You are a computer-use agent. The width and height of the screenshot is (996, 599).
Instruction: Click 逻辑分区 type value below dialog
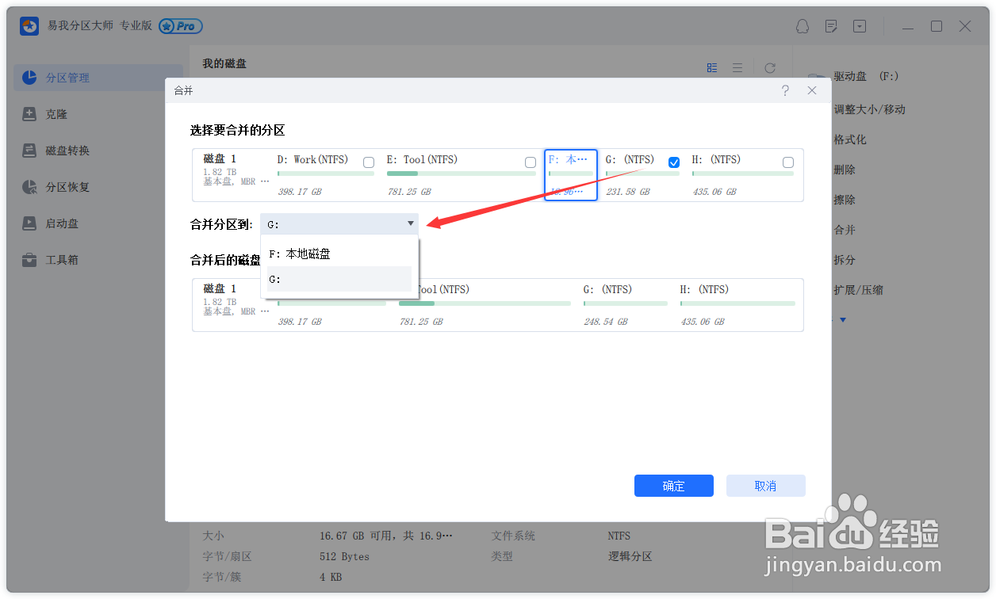(x=630, y=556)
